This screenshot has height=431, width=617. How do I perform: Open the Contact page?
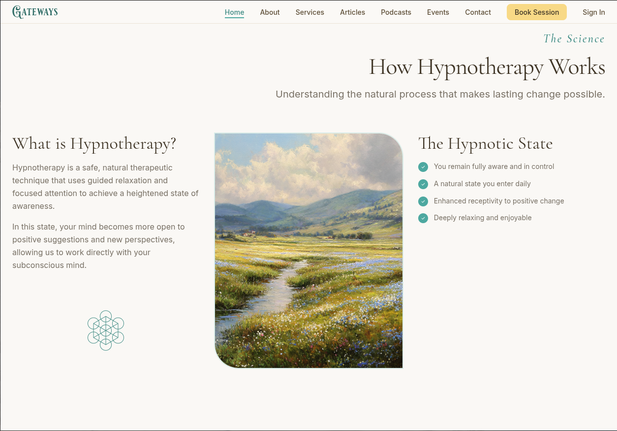click(x=478, y=12)
